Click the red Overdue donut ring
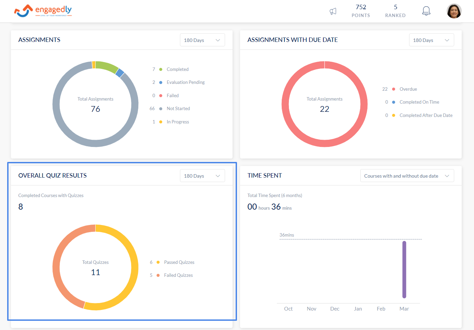 [324, 144]
